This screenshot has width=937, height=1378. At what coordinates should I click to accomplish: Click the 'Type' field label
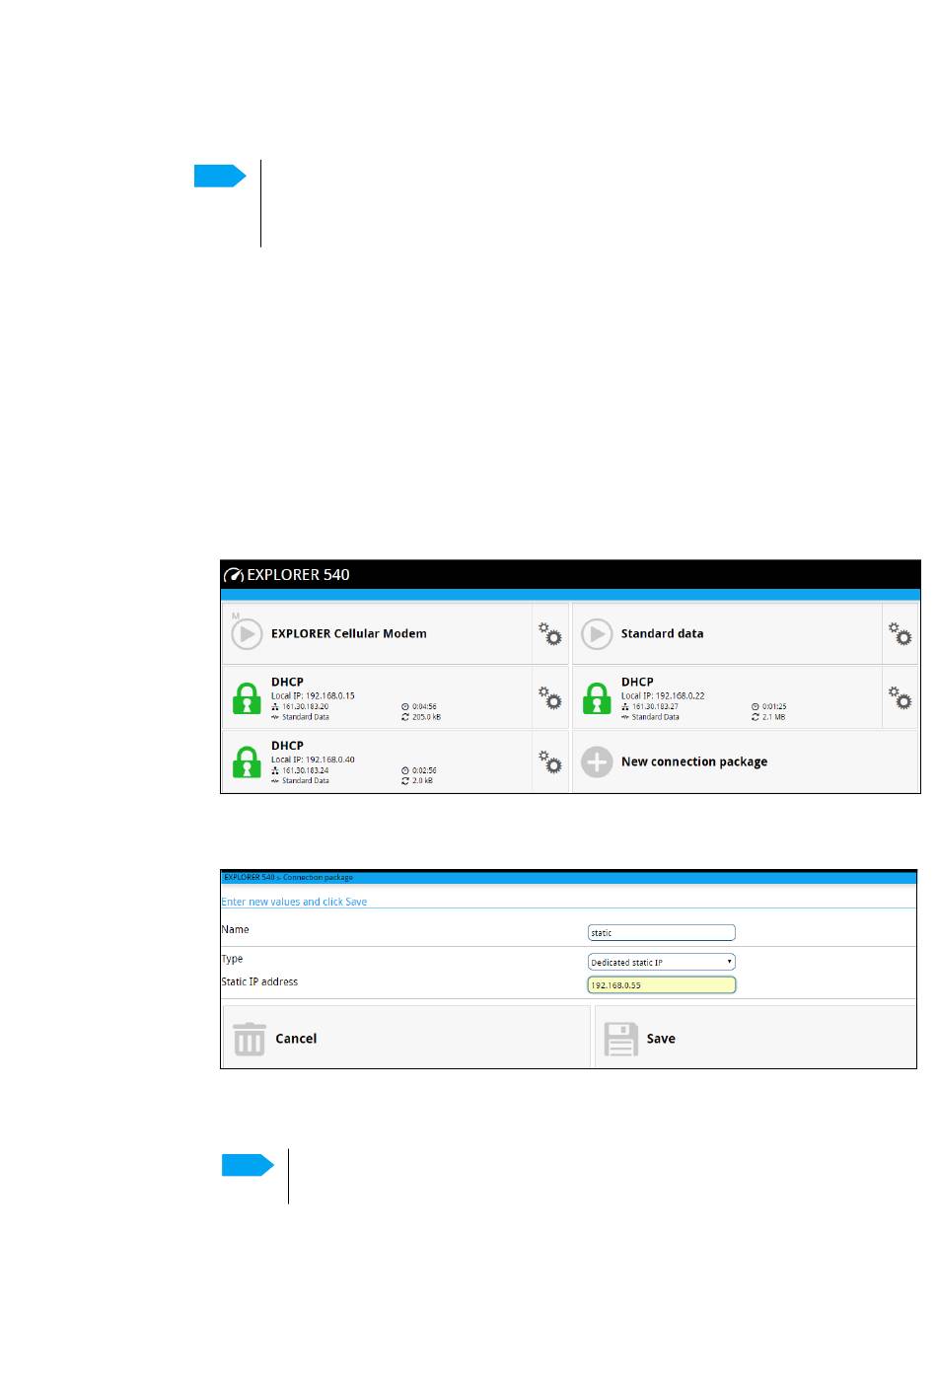tap(232, 959)
